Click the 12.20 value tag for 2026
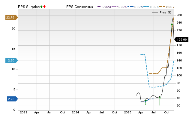 click(x=12, y=60)
